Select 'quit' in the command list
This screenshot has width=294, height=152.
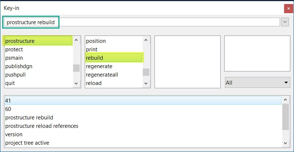tap(39, 83)
